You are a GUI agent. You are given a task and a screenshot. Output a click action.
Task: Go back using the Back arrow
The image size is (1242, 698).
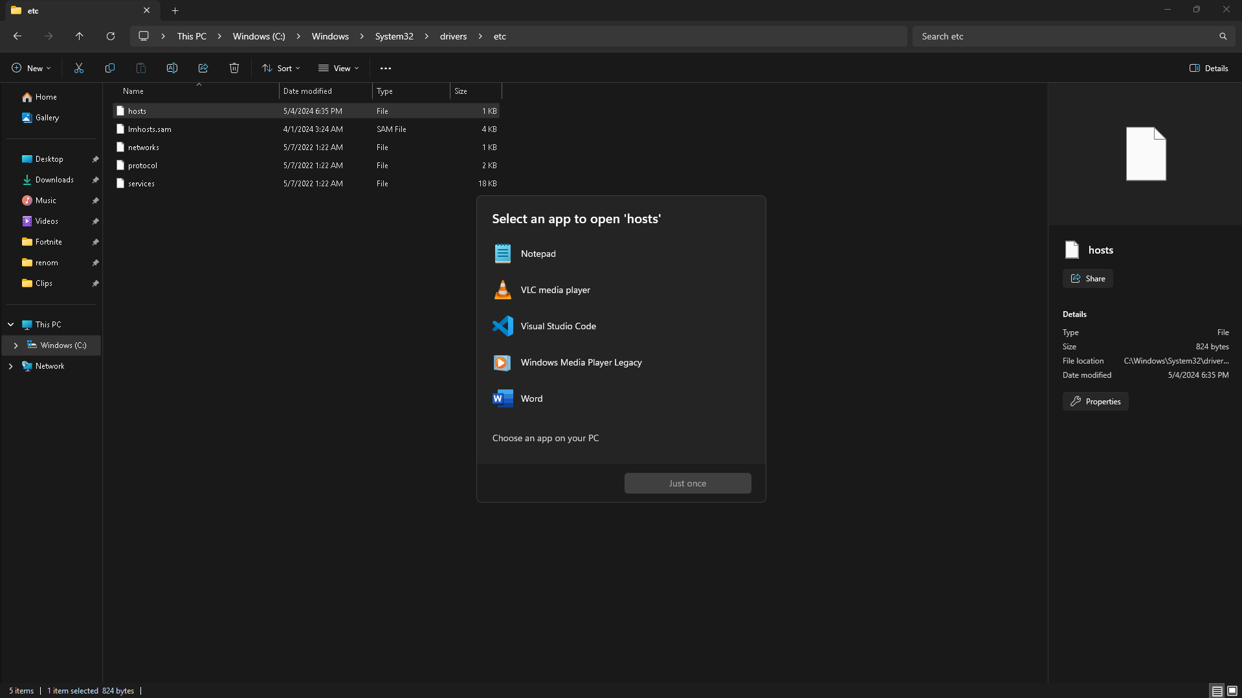17,36
